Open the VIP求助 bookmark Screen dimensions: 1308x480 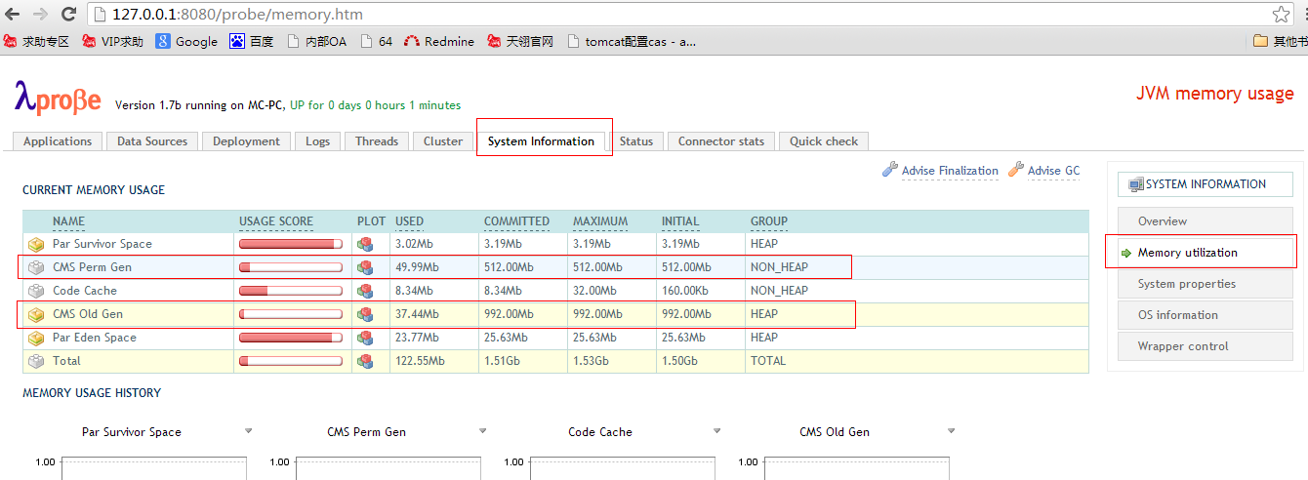113,41
